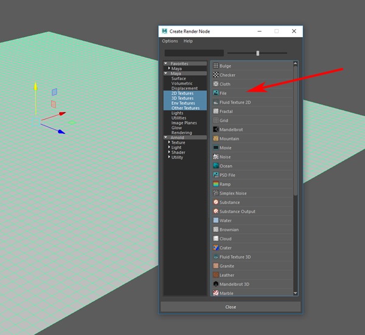Expand the Arnold Texture group
Viewport: 365px width, 335px height.
coord(169,142)
